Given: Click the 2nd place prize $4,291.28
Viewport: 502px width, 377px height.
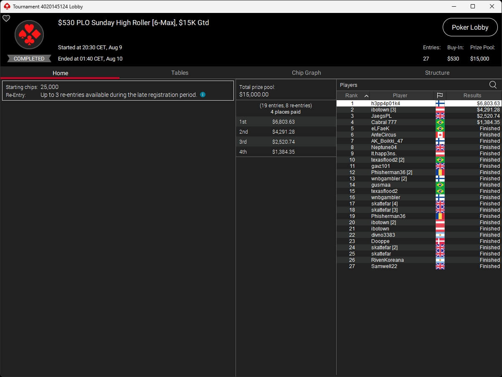Looking at the screenshot, I should pos(283,132).
